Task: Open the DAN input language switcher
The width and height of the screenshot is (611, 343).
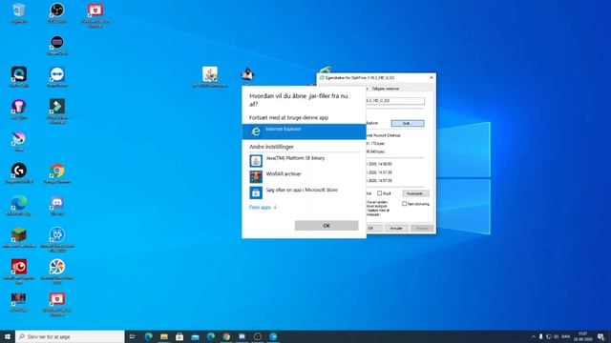Action: [x=566, y=336]
